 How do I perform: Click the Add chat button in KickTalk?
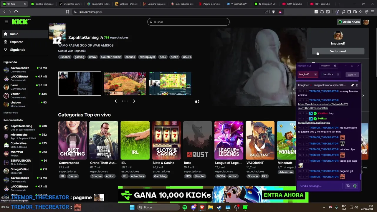(352, 74)
